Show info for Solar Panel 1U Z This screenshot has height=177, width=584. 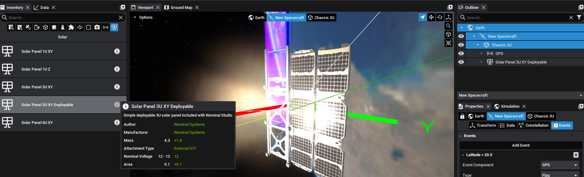tap(117, 69)
